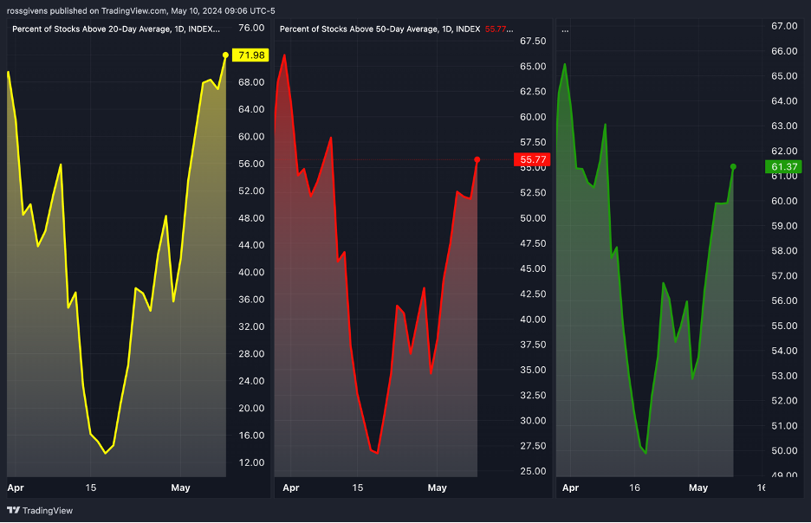Click 67.00 on green chart price scale

click(784, 26)
